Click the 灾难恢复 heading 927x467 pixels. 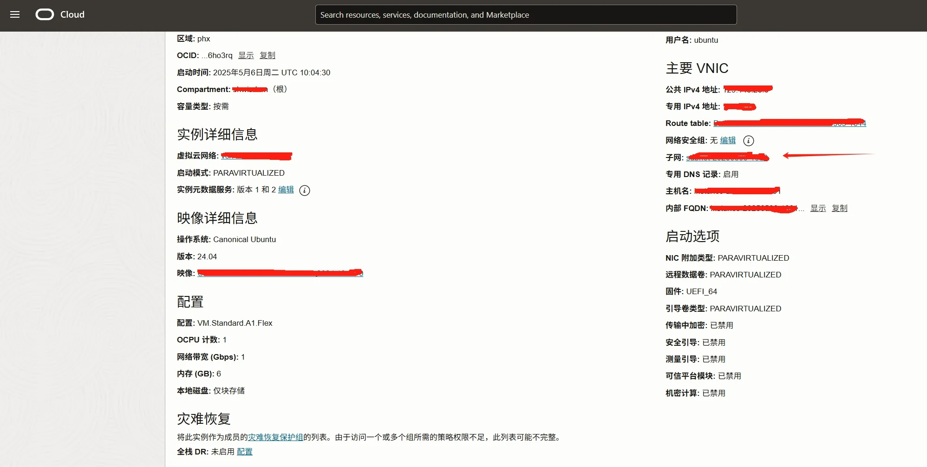click(203, 419)
